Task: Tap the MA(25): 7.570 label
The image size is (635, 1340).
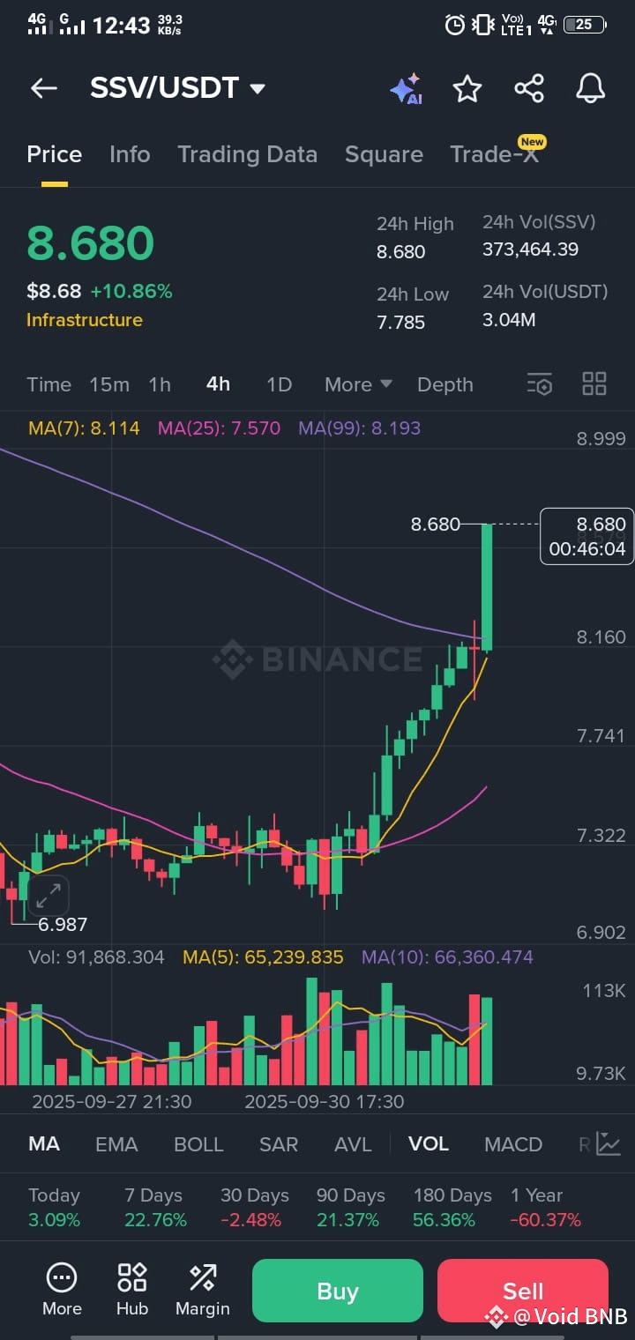Action: pos(219,428)
